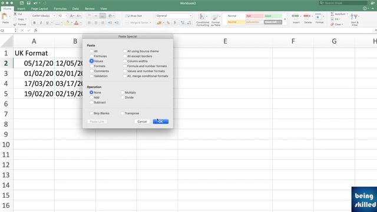
Task: Select the Comments paste option
Action: [x=91, y=71]
